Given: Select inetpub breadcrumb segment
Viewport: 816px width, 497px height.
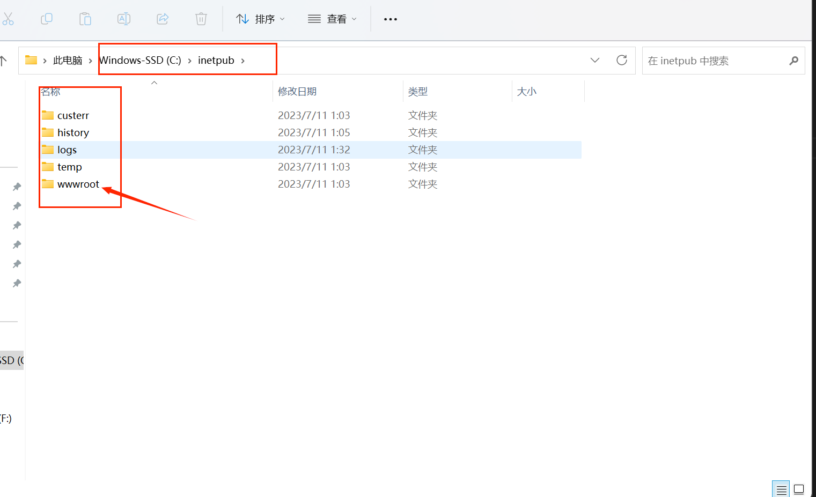Looking at the screenshot, I should click(x=216, y=60).
